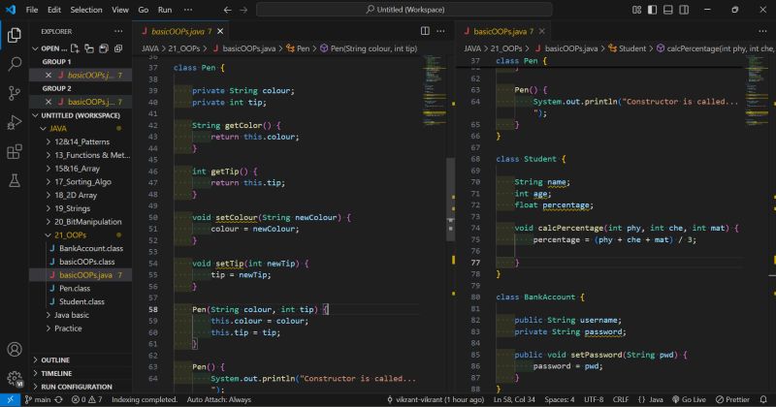Click Prettier in status bar
The height and width of the screenshot is (407, 776).
[732, 399]
